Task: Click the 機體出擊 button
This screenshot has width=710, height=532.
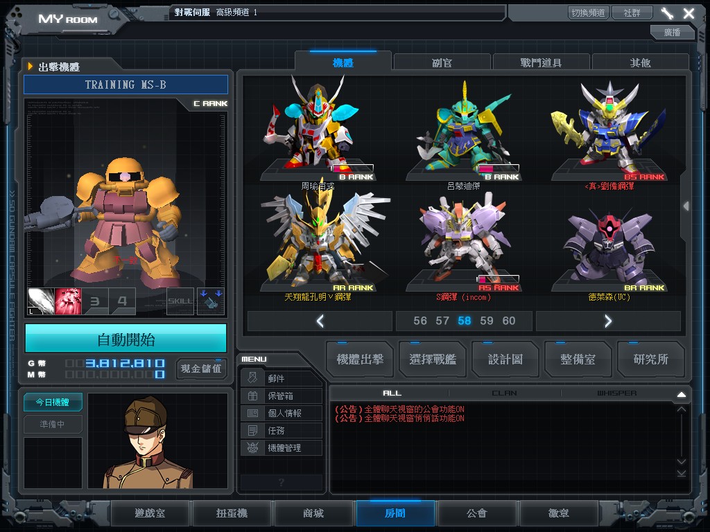Action: [360, 360]
